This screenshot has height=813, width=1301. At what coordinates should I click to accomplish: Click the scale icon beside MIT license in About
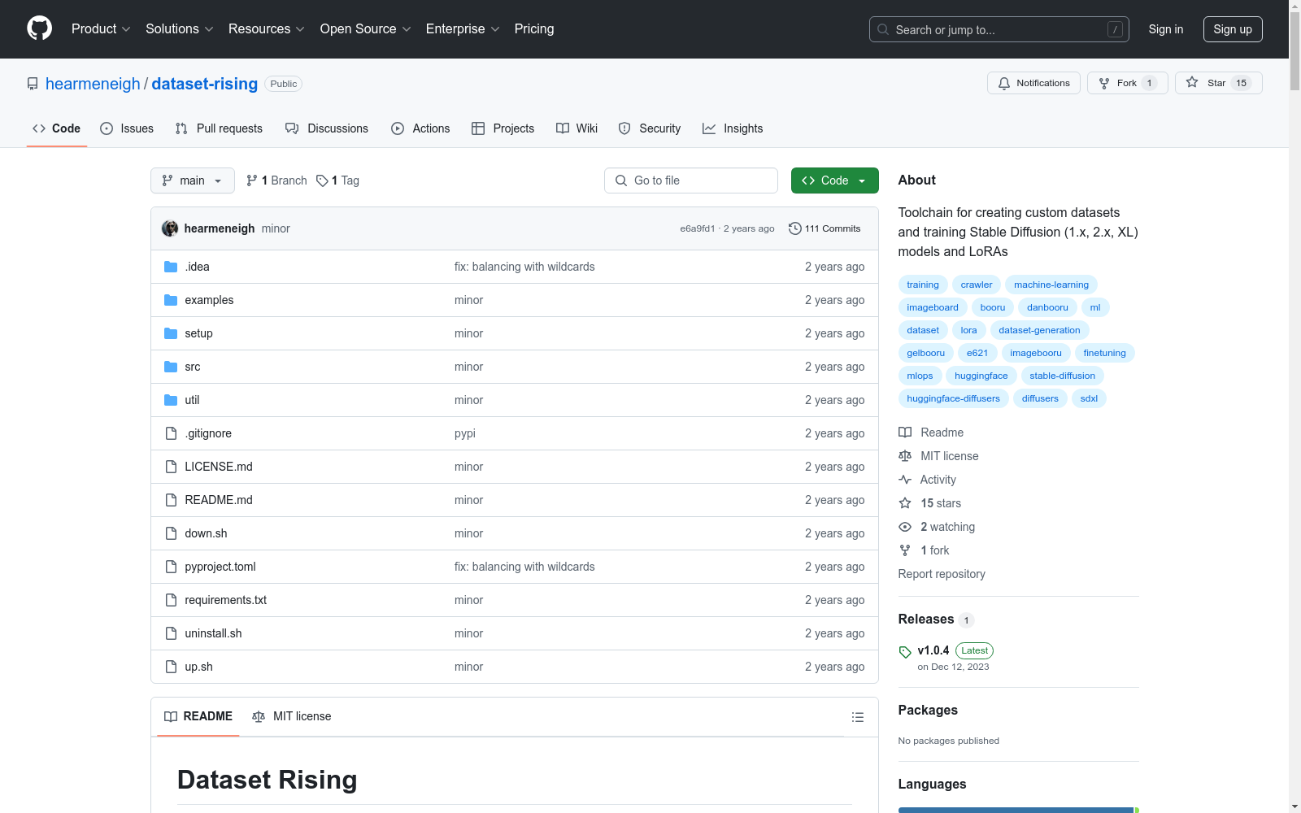click(x=905, y=456)
